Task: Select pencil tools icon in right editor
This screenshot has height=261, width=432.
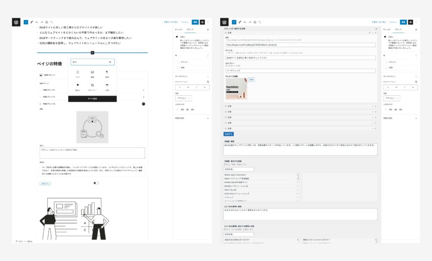Action: pos(240,22)
